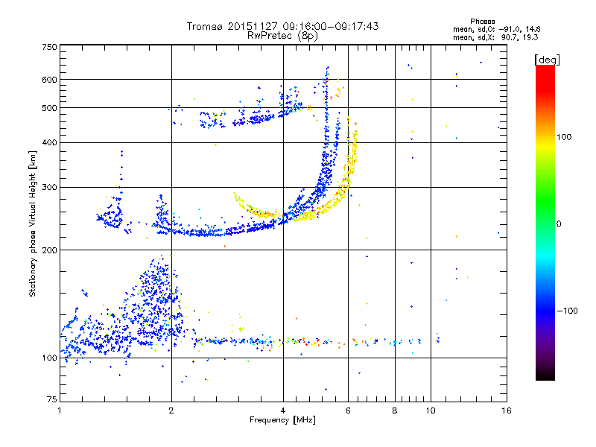Click the '1' x-axis frequency tick label

coord(60,410)
